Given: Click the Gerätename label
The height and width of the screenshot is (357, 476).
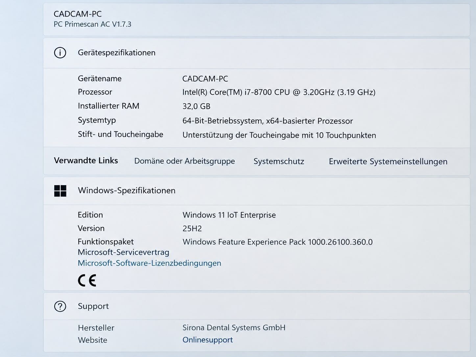Looking at the screenshot, I should 100,79.
